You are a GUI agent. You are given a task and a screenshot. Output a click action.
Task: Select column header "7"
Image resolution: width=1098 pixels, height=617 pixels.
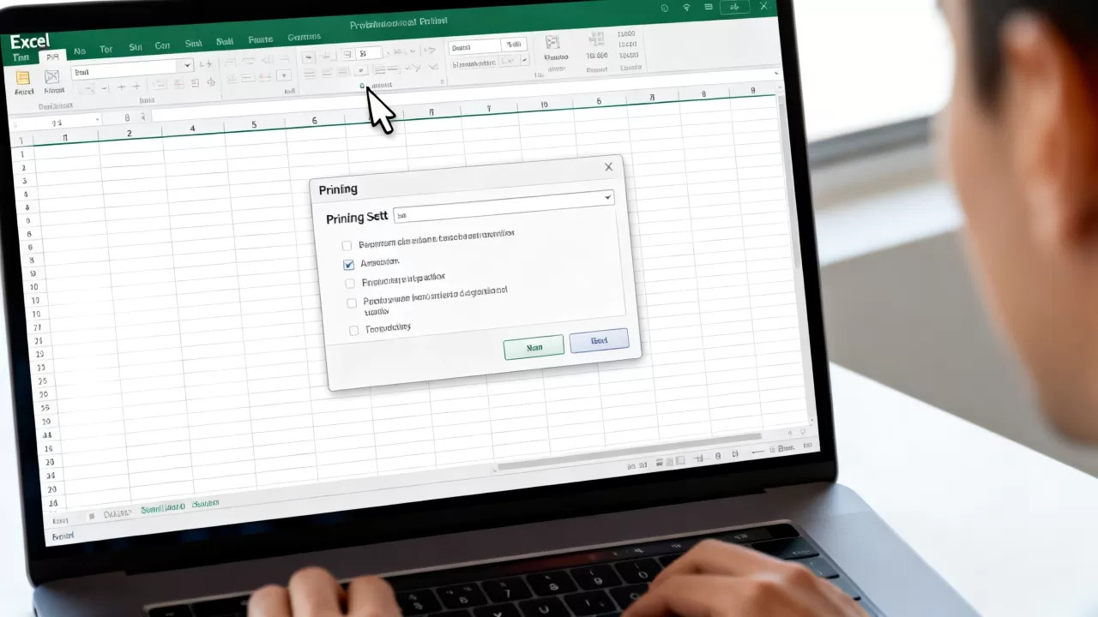click(x=488, y=109)
